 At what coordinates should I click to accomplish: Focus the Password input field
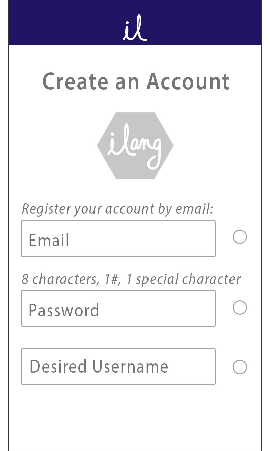118,308
